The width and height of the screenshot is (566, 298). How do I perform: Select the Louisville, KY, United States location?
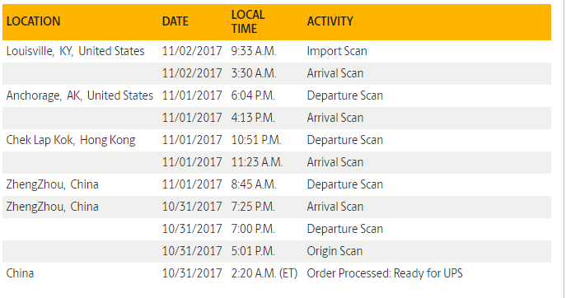75,51
